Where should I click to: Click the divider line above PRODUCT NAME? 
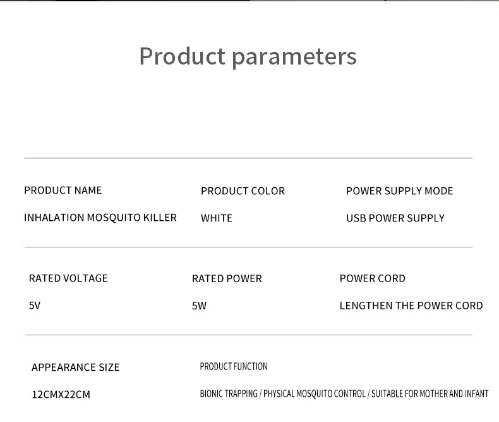coord(248,158)
